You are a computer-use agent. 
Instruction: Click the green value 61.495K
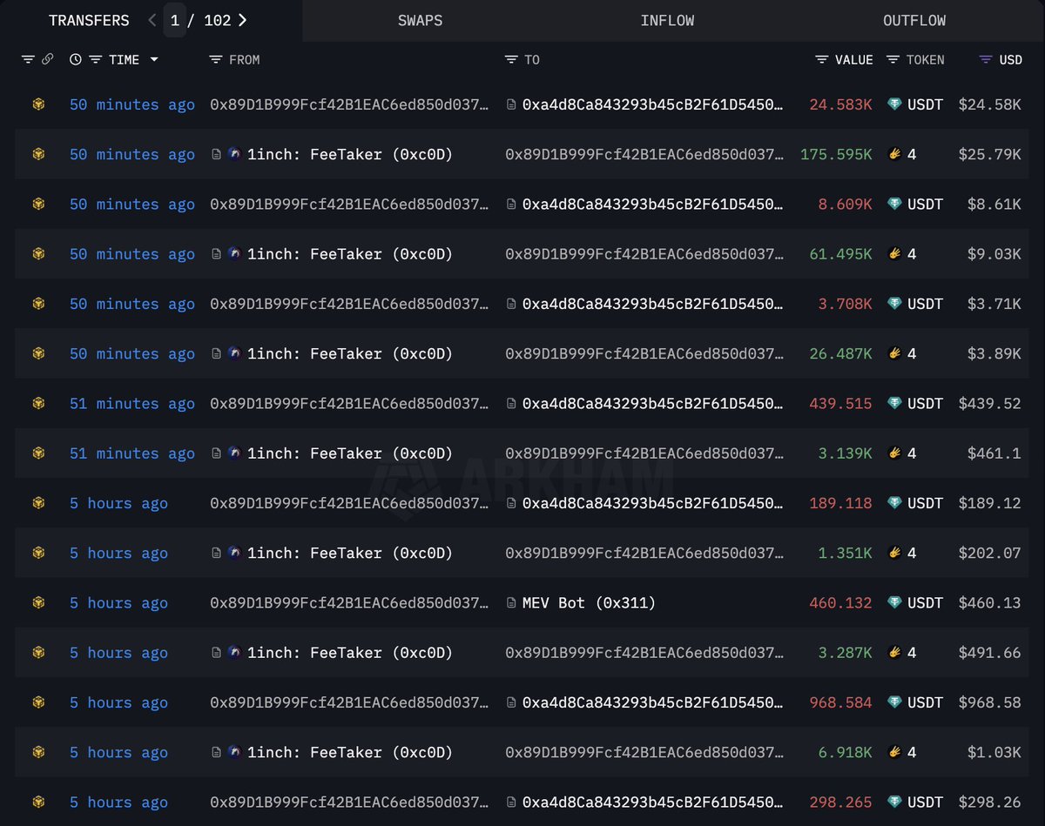(x=840, y=254)
